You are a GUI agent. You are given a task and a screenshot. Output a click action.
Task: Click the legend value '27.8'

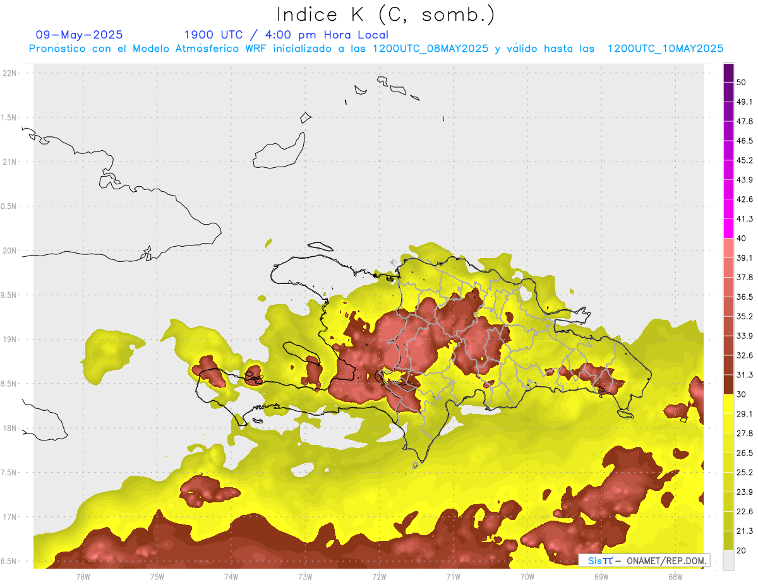[x=744, y=434]
